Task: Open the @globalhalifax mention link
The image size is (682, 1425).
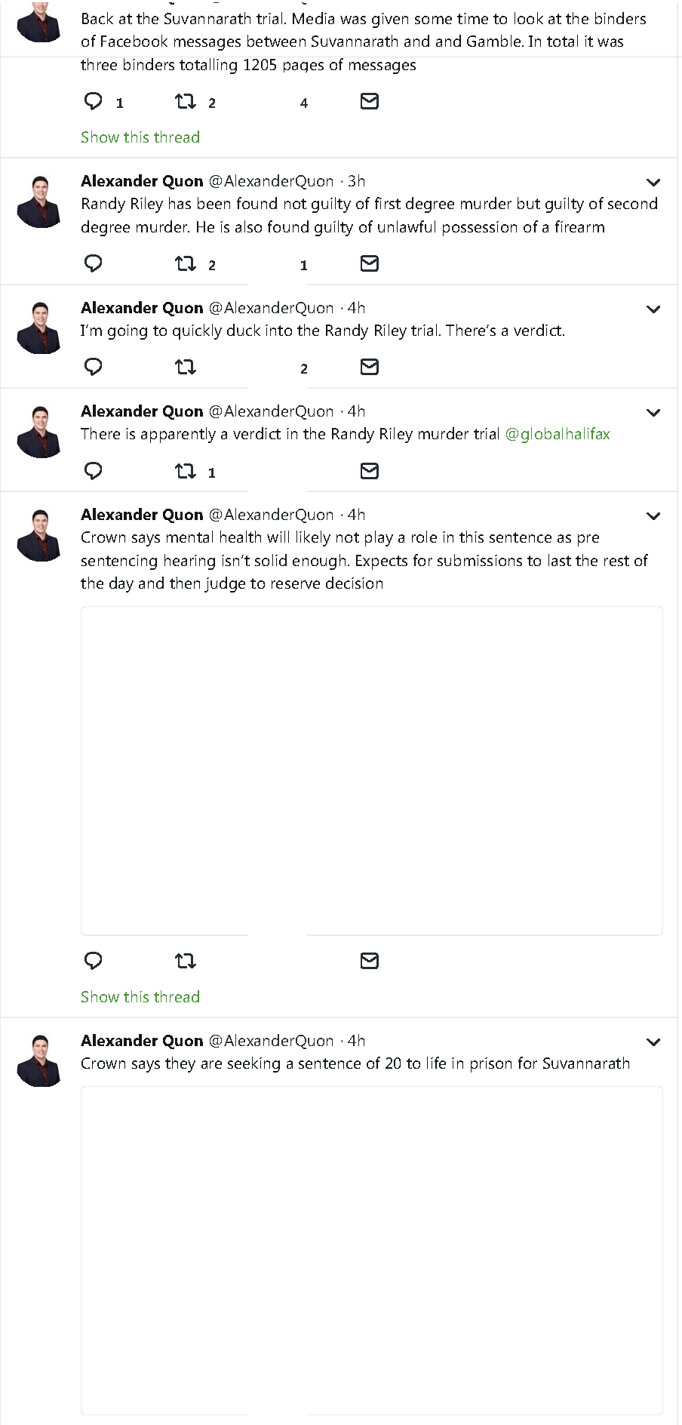Action: pyautogui.click(x=557, y=434)
